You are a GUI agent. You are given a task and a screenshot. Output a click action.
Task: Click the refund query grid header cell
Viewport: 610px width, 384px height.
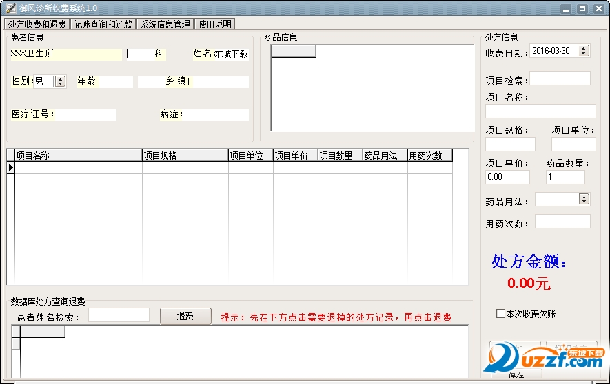(x=43, y=331)
